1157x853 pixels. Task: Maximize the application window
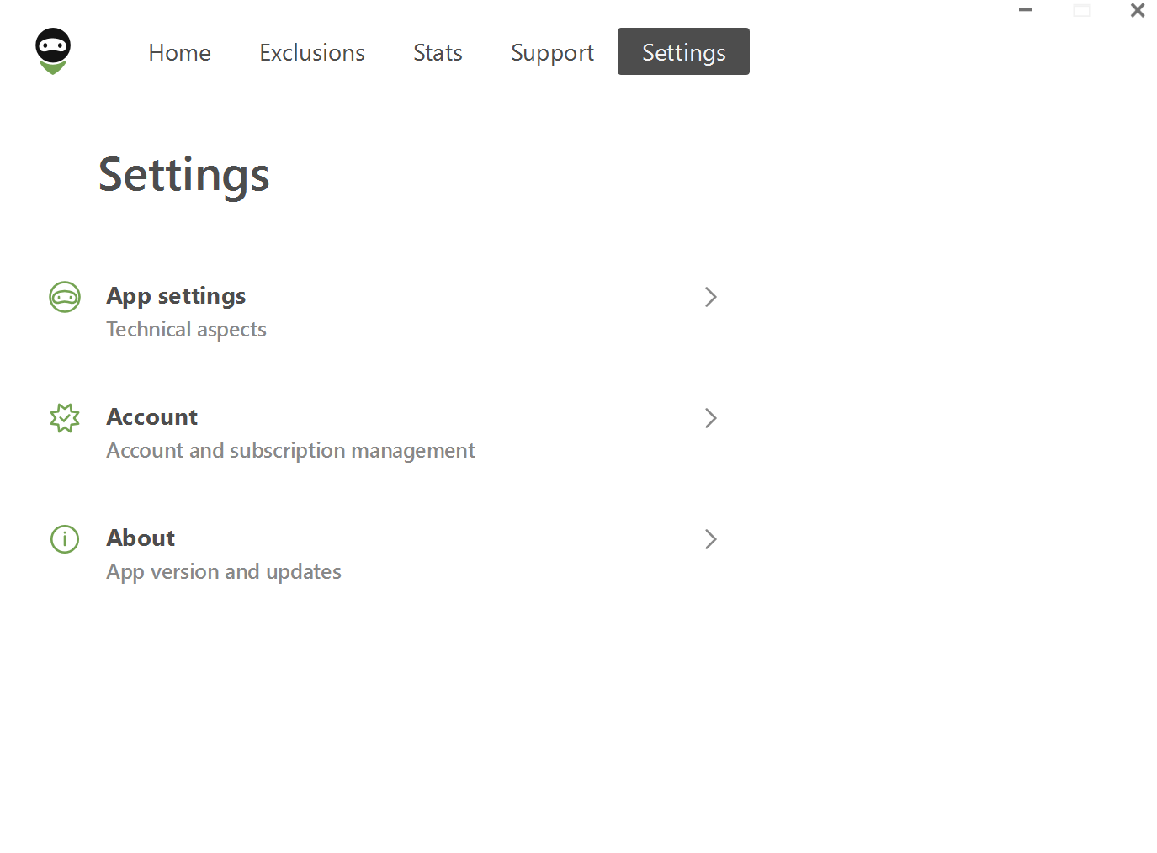point(1081,10)
